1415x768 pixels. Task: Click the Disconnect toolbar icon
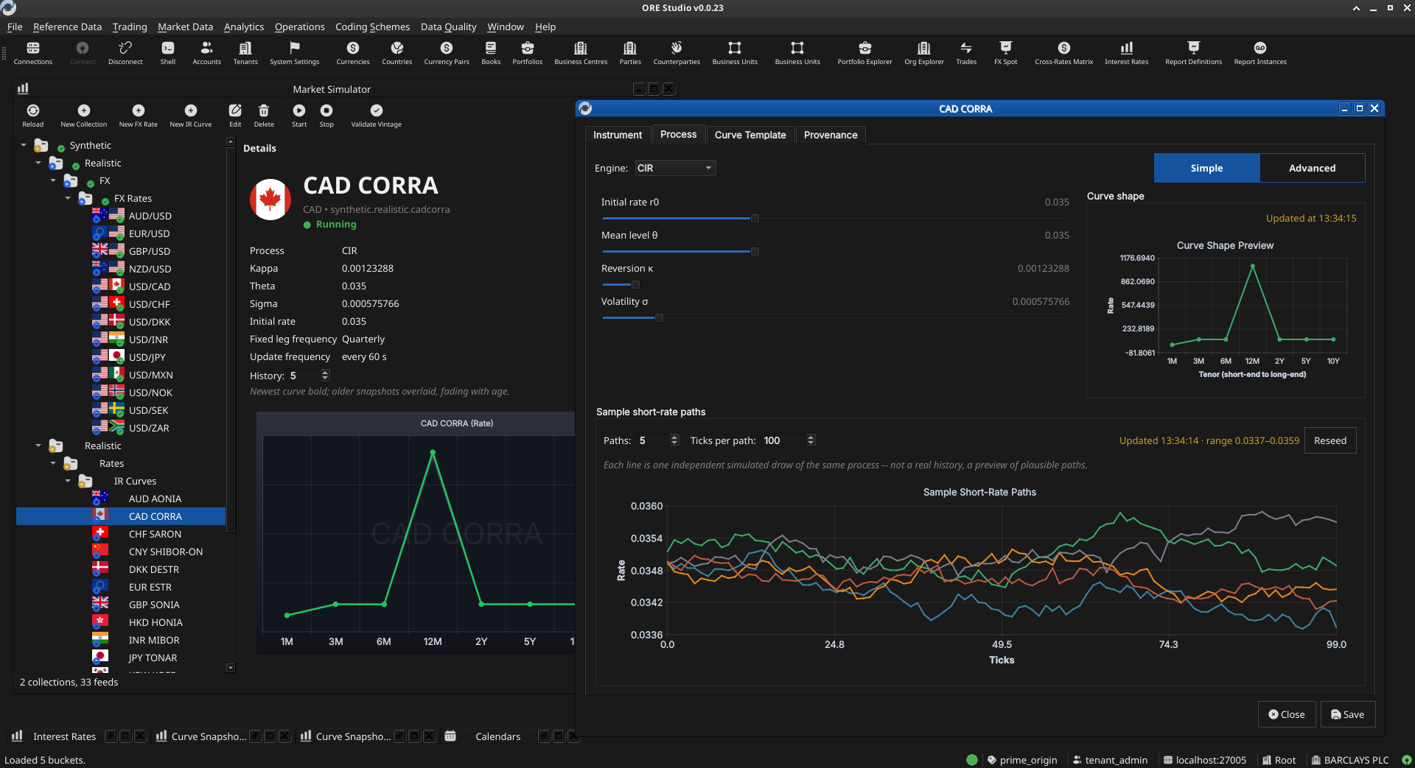(125, 53)
